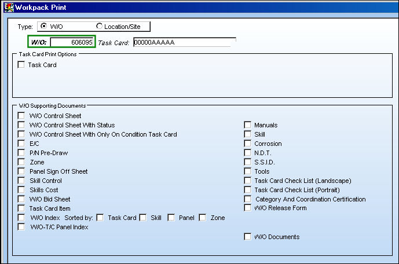Tick the Skills Cost checkbox
This screenshot has height=264, width=399.
click(21, 190)
